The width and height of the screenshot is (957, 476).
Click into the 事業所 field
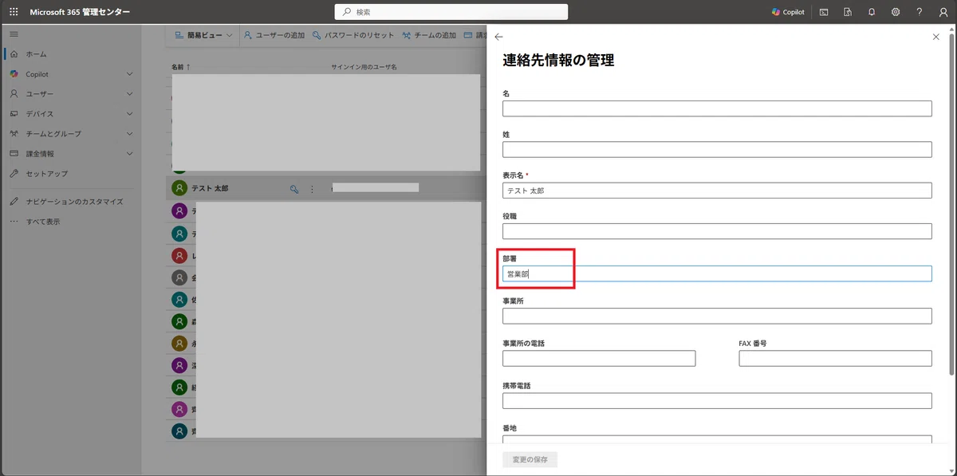pos(717,317)
